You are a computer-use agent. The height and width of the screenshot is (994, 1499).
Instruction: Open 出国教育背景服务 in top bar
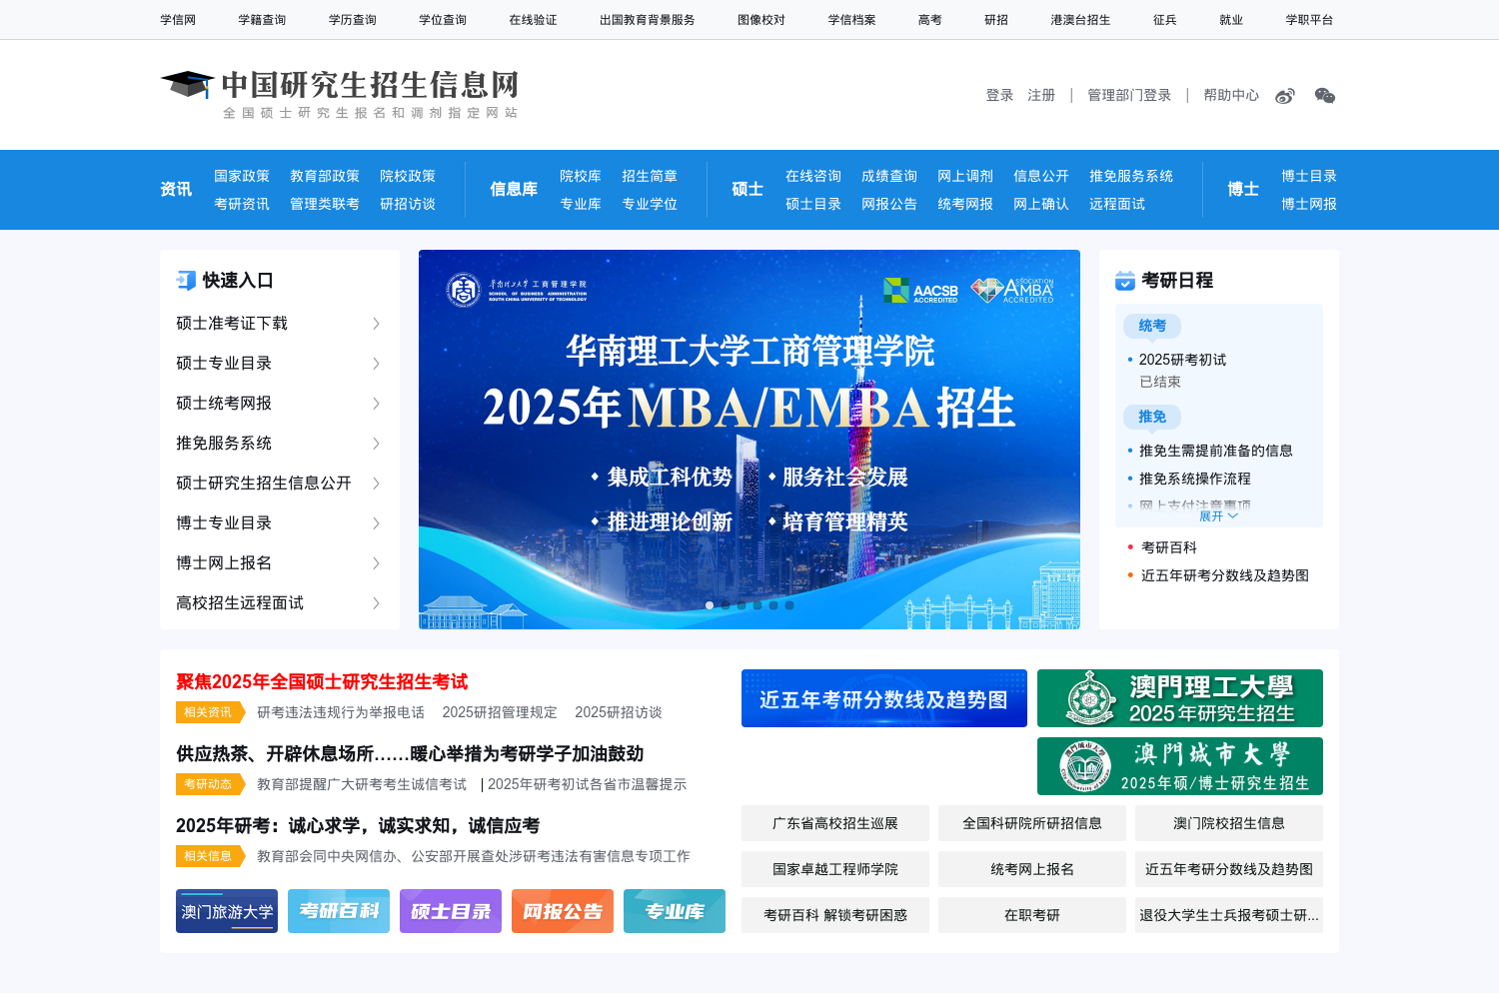pos(647,20)
